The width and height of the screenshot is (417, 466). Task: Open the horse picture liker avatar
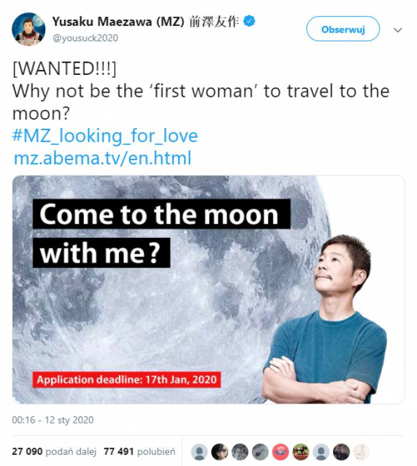click(300, 452)
